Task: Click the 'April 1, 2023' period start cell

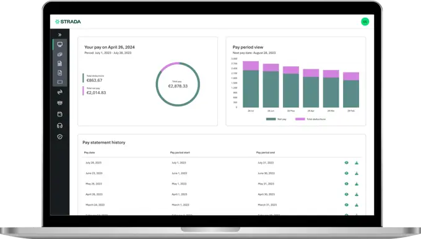Action: 180,194
